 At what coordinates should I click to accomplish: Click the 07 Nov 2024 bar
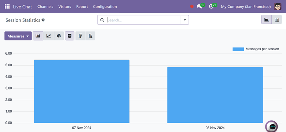(81, 91)
